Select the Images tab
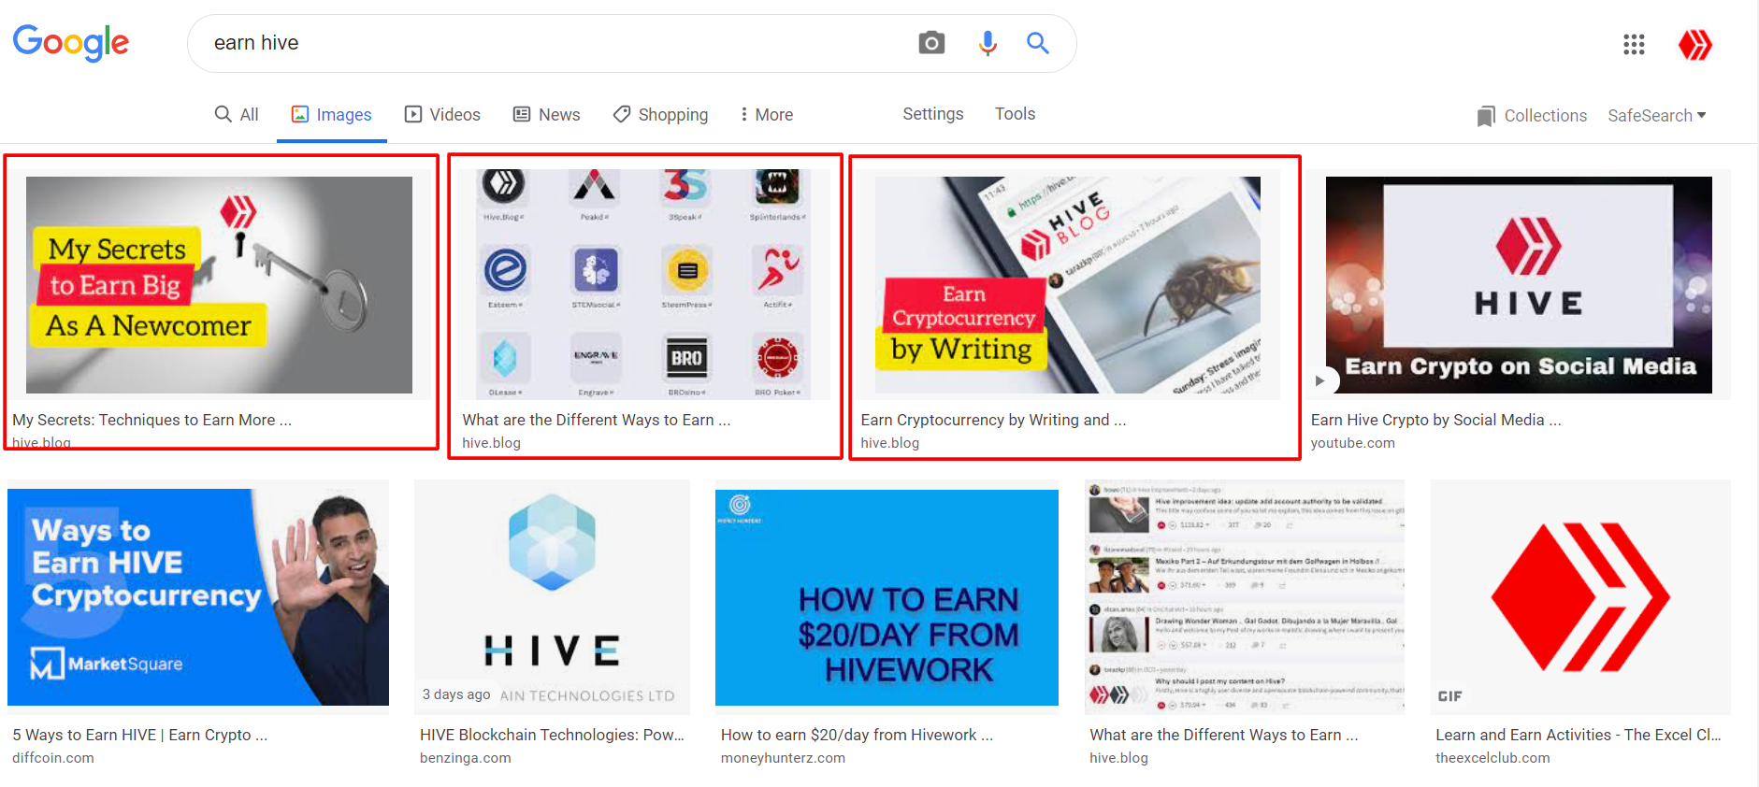Image resolution: width=1759 pixels, height=787 pixels. [x=332, y=114]
